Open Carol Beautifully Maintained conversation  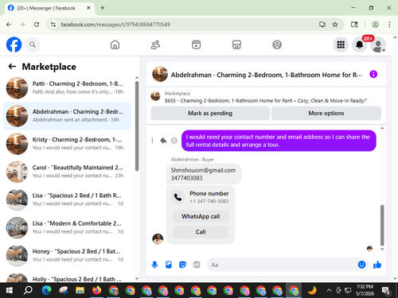pyautogui.click(x=67, y=172)
